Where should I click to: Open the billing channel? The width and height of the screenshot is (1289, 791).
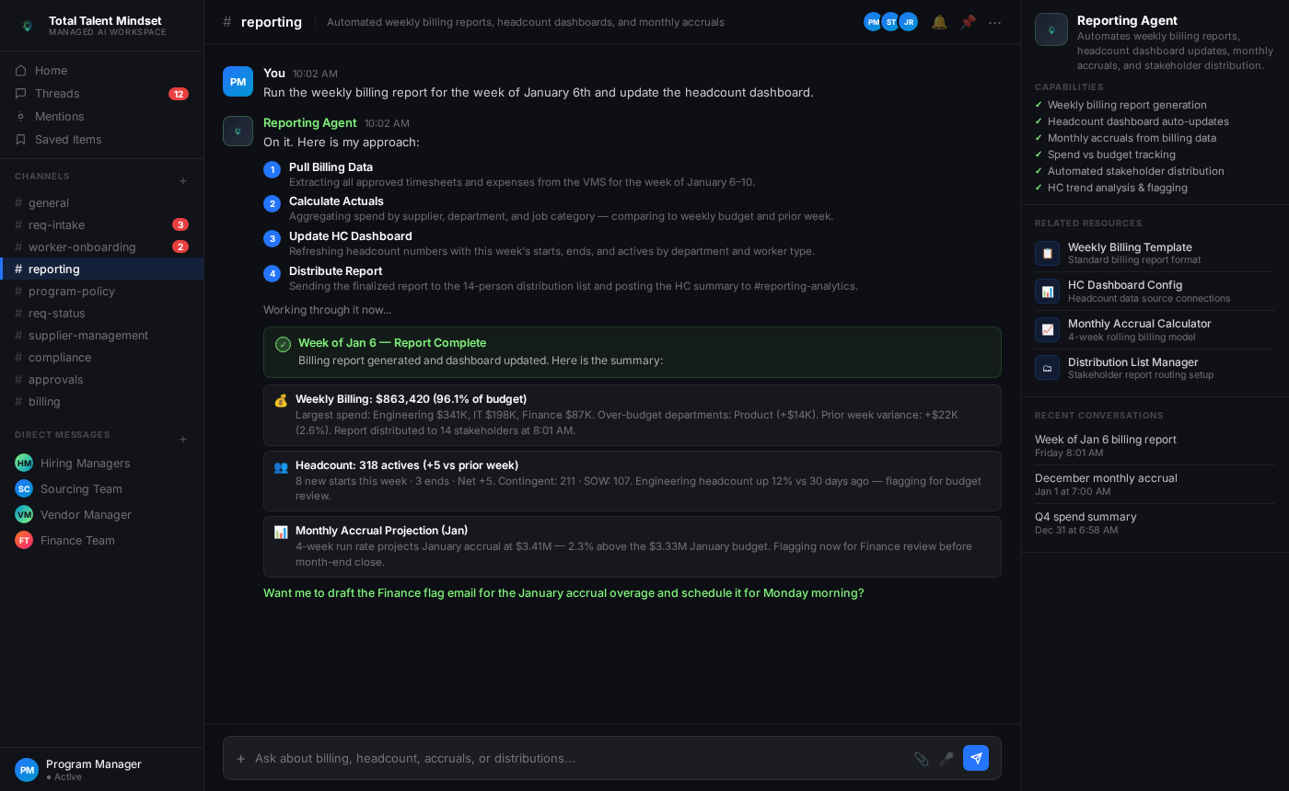click(101, 401)
